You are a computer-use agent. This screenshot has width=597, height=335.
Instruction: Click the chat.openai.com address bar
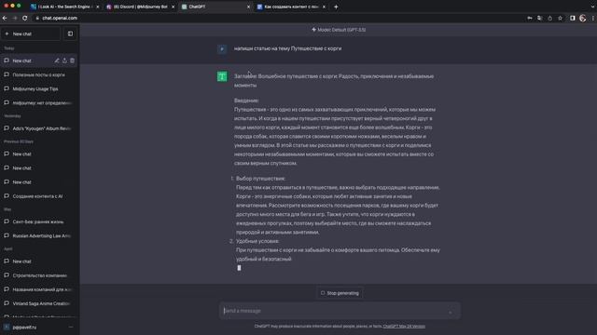point(278,18)
